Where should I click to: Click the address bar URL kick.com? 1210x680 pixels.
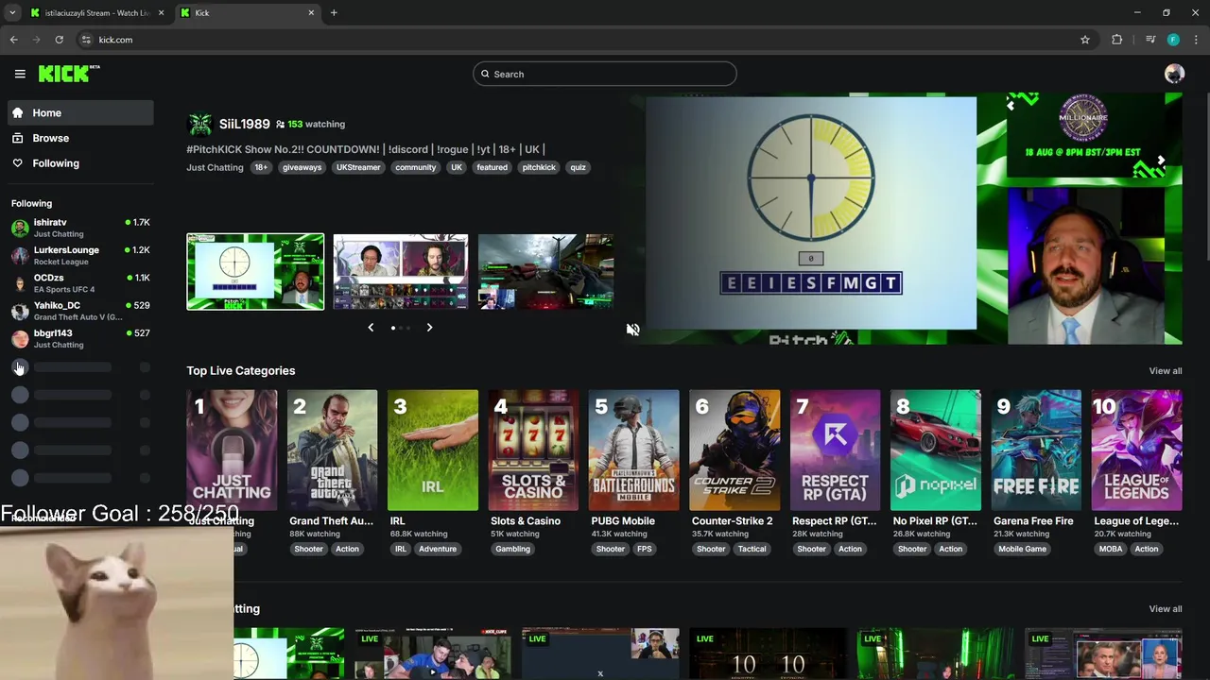click(115, 40)
